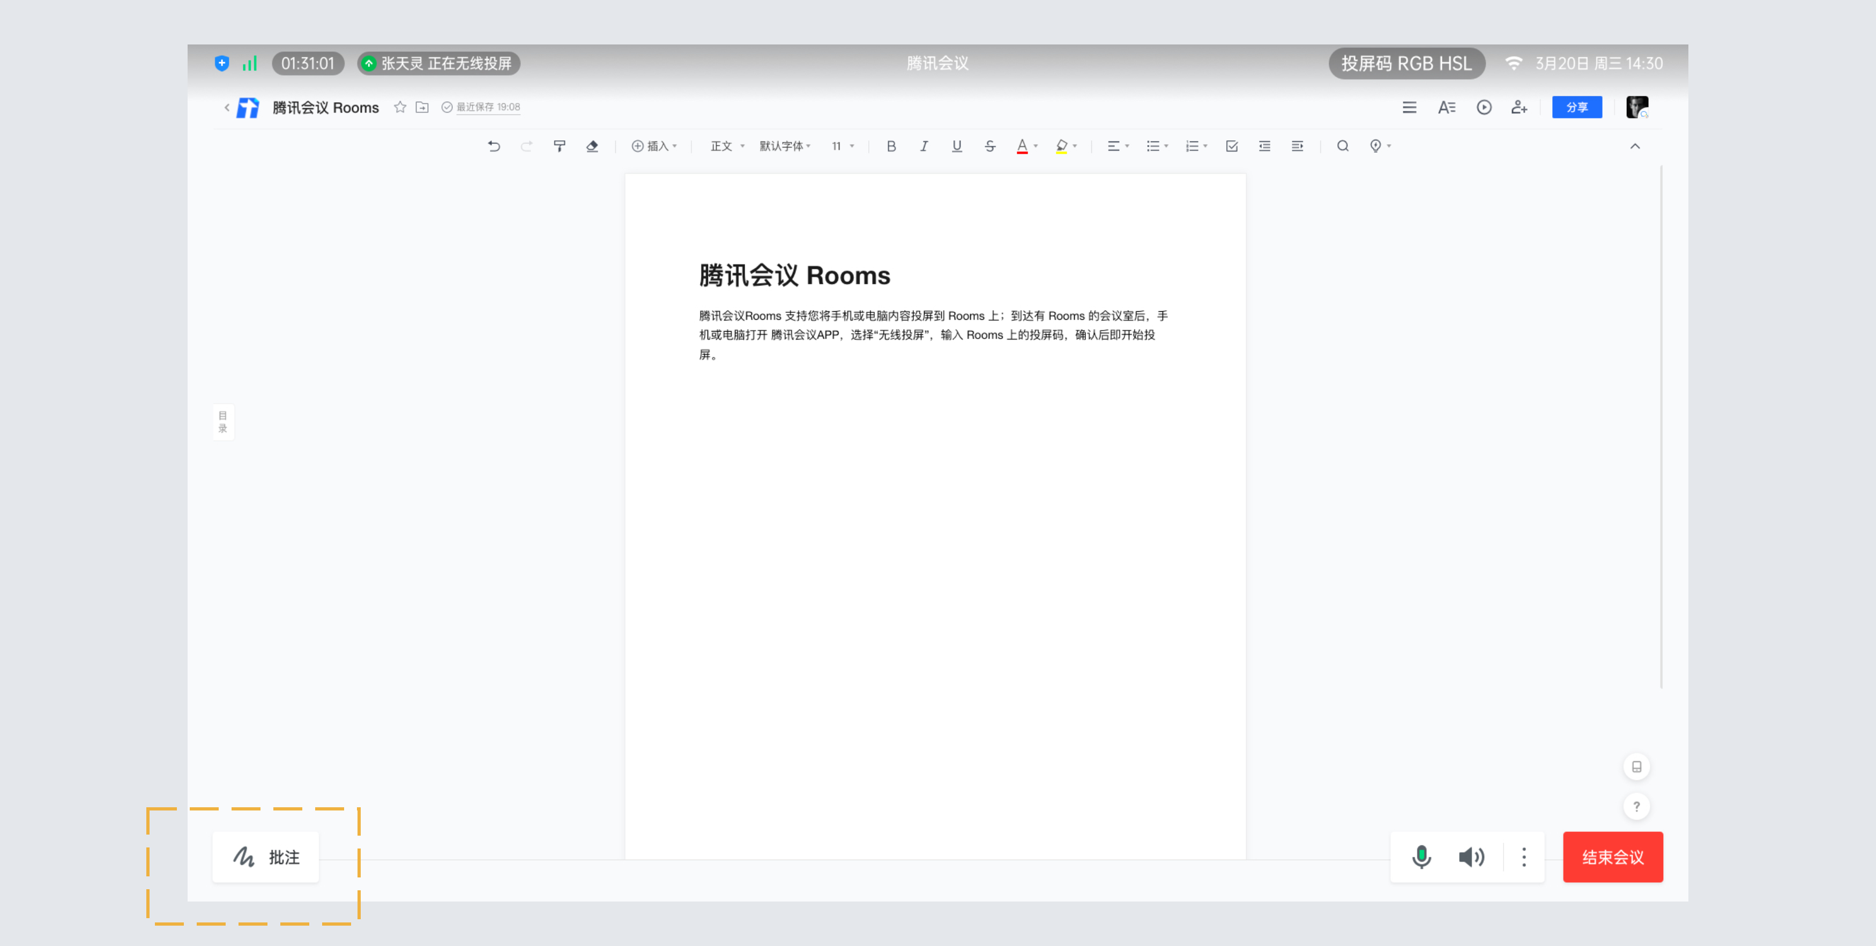Click the 张天灵 正在无线投屏 status
The height and width of the screenshot is (946, 1876).
438,63
